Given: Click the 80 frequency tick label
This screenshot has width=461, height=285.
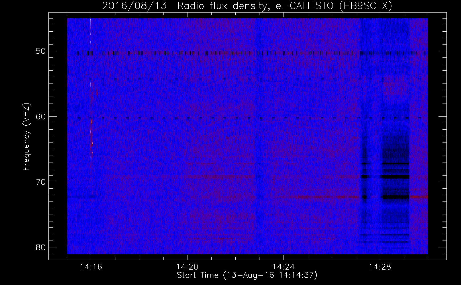Looking at the screenshot, I should pos(41,247).
